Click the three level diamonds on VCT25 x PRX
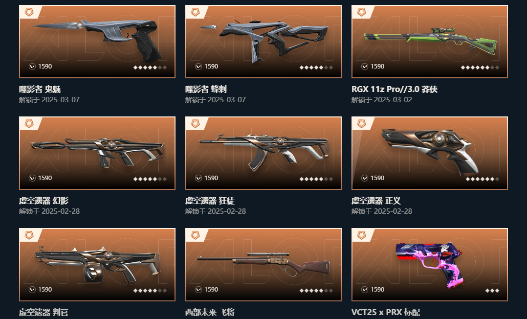527x319 pixels. (492, 291)
